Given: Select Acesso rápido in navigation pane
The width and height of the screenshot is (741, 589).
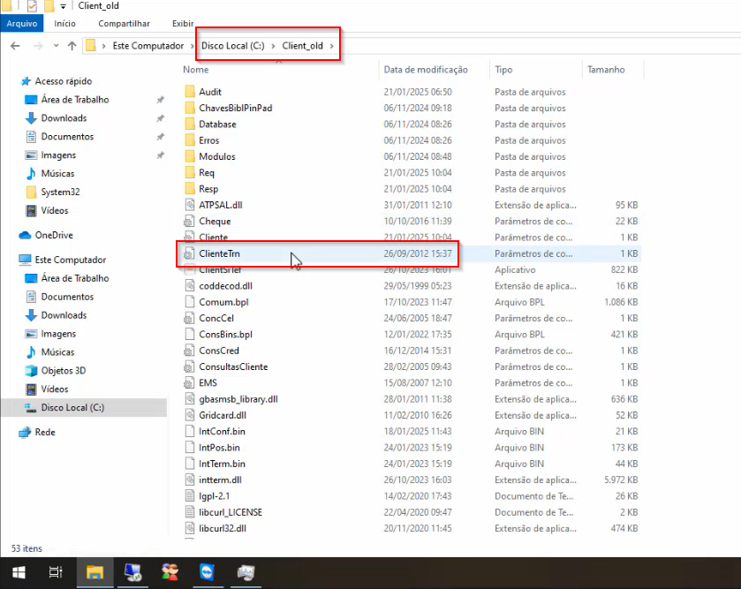Looking at the screenshot, I should click(x=64, y=81).
